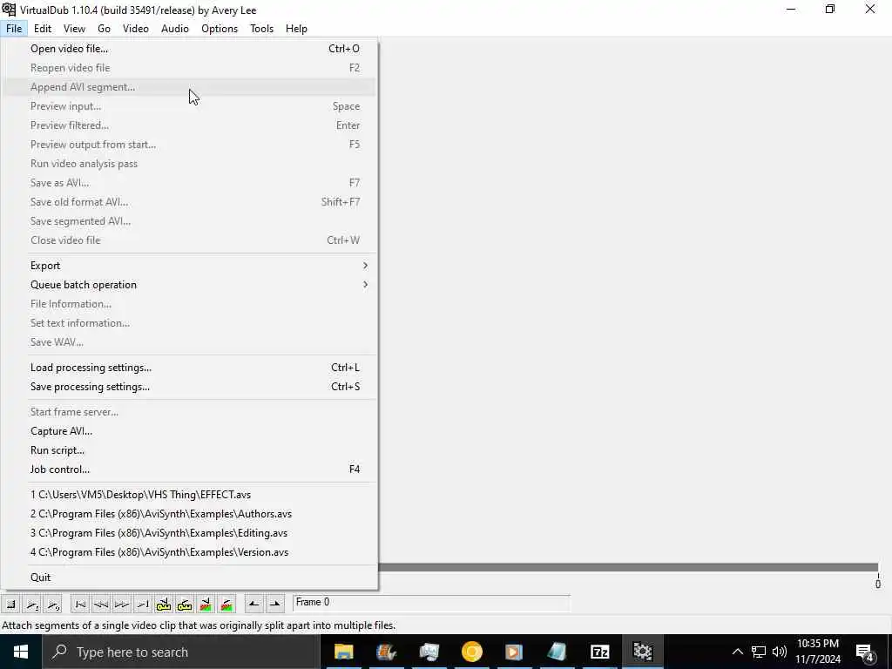
Task: Open the network icon in system tray
Action: click(x=759, y=652)
